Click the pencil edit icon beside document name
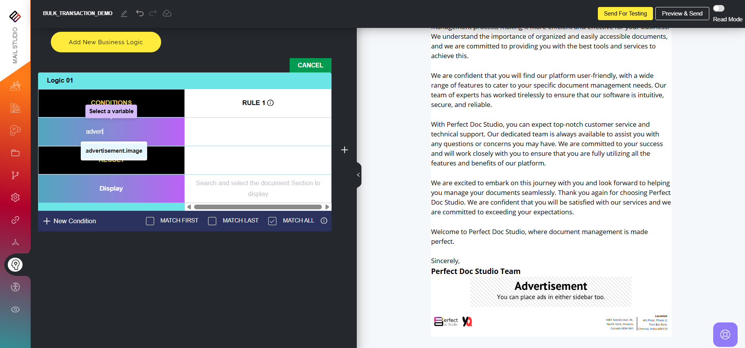The height and width of the screenshot is (348, 745). [124, 14]
